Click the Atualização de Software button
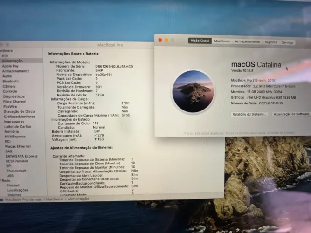This screenshot has width=311, height=233. 291,114
